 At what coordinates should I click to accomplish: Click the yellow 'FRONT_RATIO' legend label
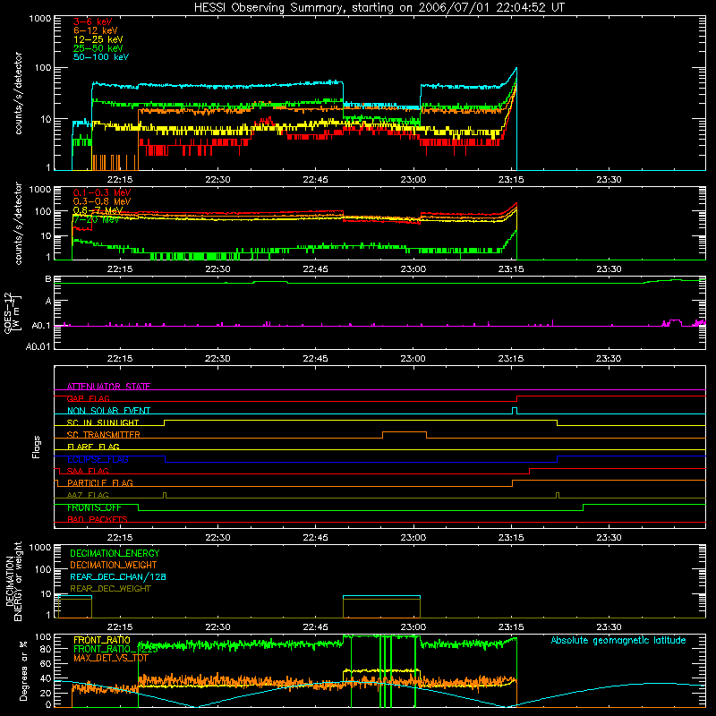coord(102,640)
